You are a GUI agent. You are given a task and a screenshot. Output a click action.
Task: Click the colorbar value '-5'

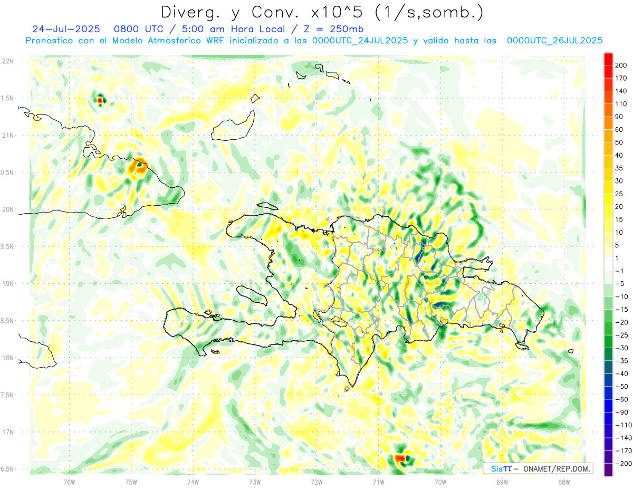pos(620,284)
